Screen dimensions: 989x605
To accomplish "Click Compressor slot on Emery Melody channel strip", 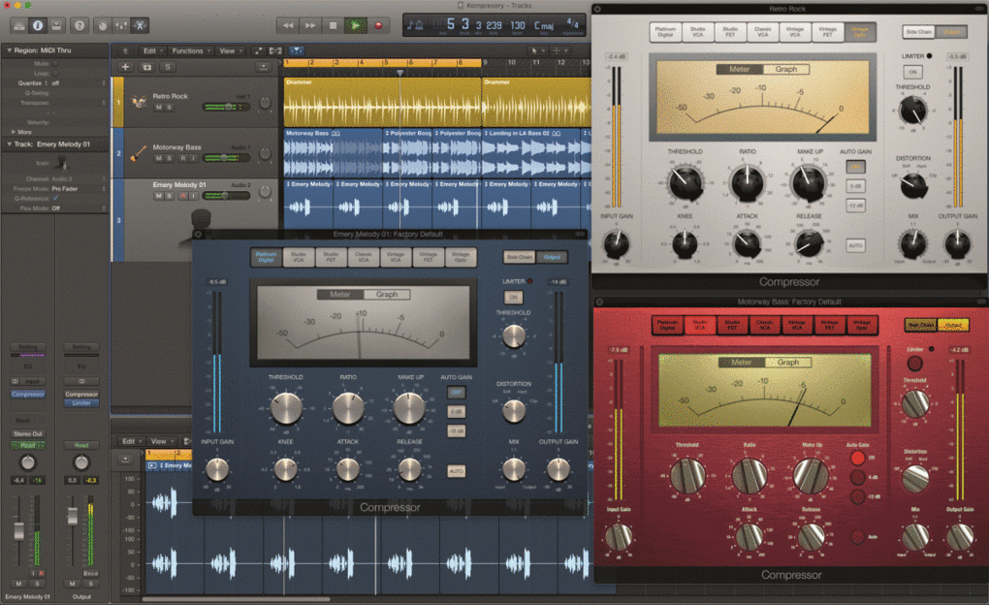I will [x=28, y=394].
